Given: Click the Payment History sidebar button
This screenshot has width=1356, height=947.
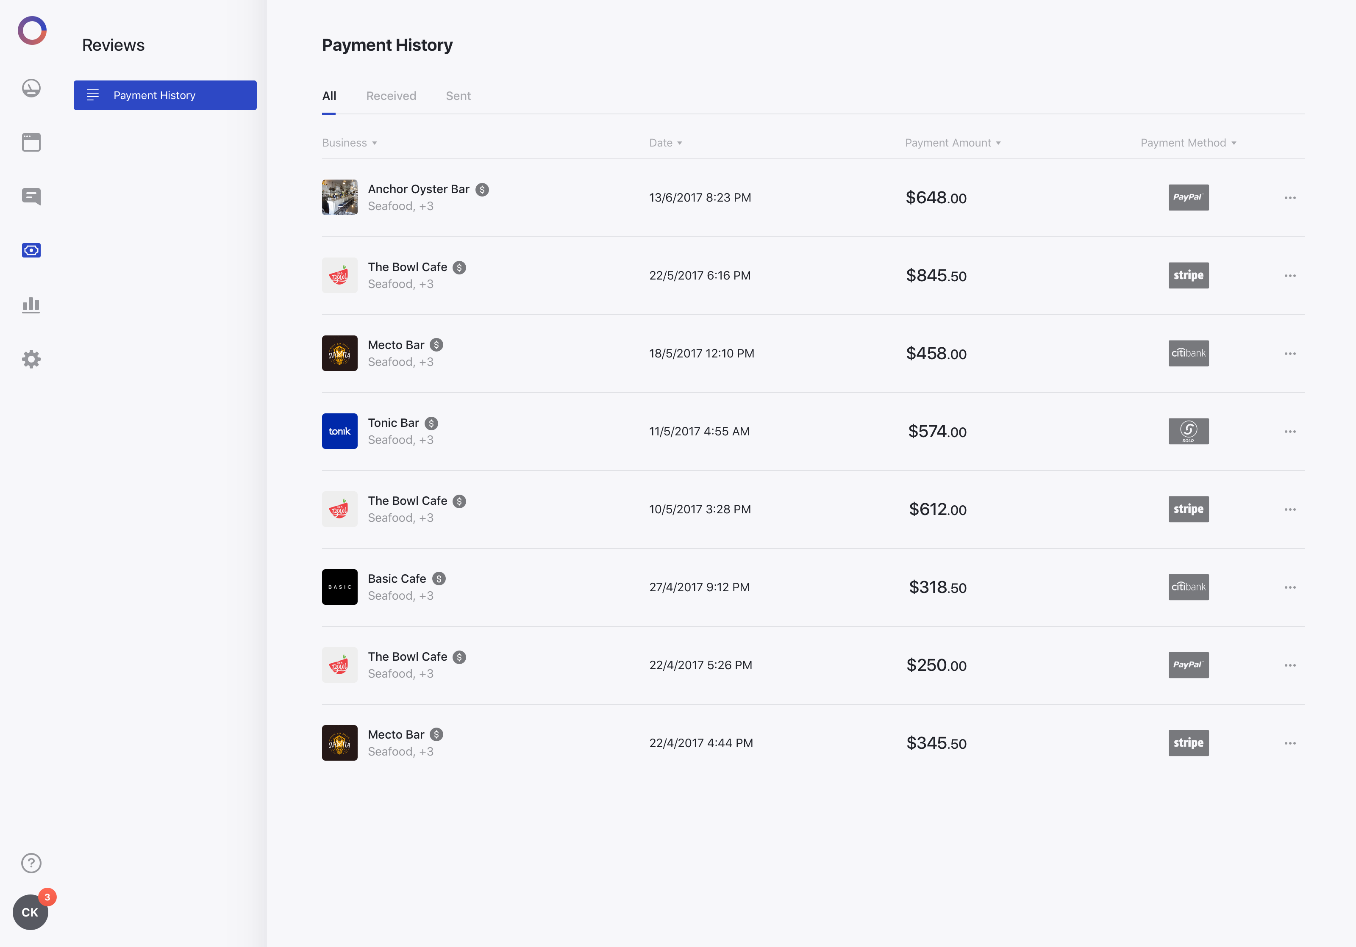Looking at the screenshot, I should click(x=165, y=95).
